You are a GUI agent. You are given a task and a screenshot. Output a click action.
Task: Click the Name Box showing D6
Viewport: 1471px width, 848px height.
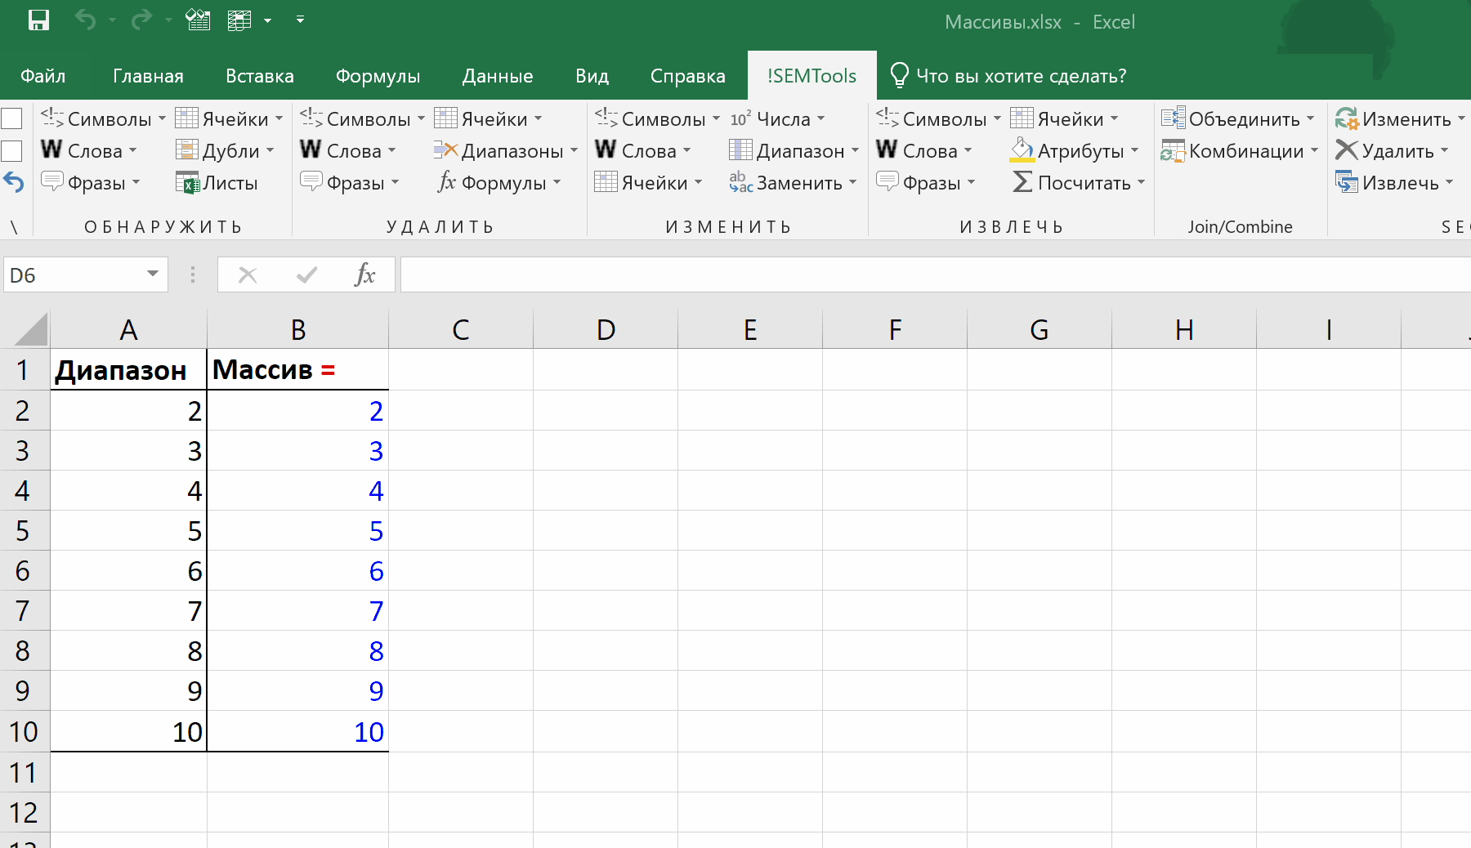tap(74, 275)
